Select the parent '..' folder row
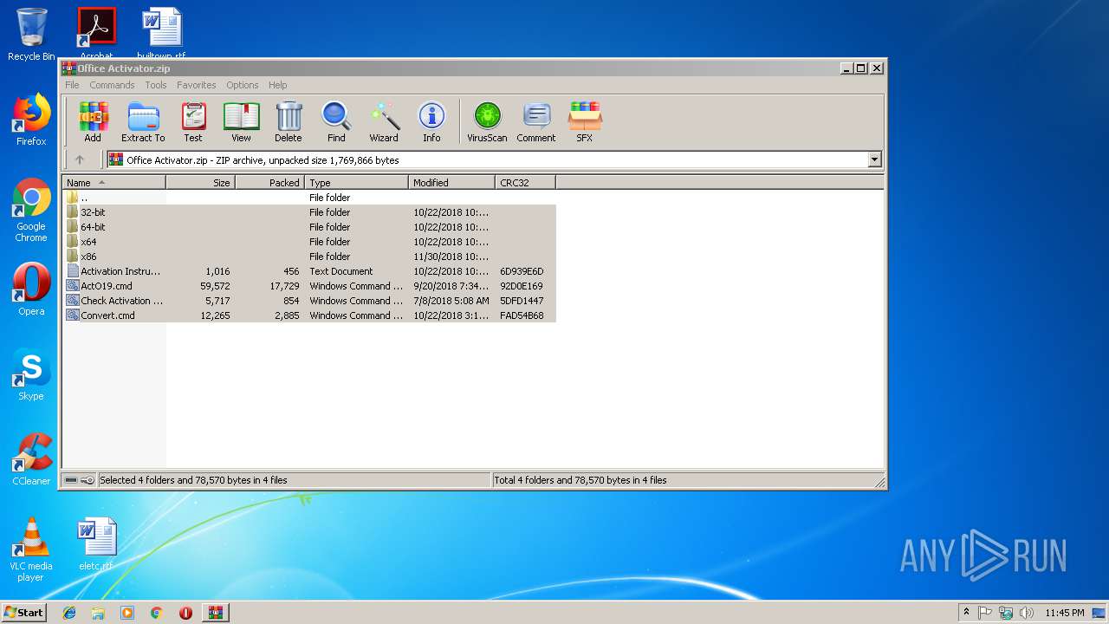The height and width of the screenshot is (624, 1109). (x=309, y=198)
